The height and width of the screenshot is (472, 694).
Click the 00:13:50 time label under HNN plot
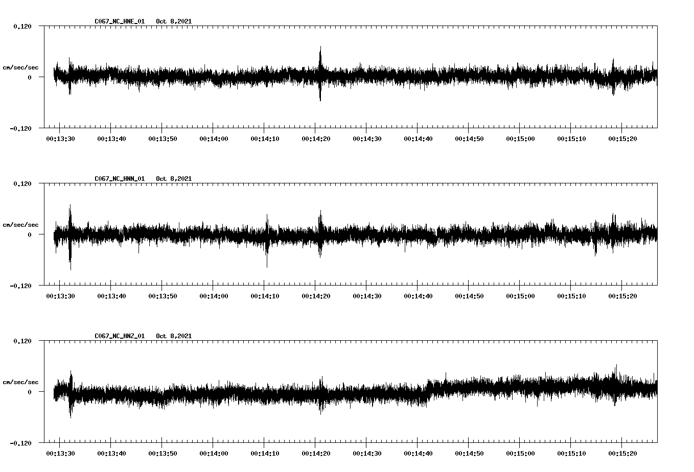(163, 296)
